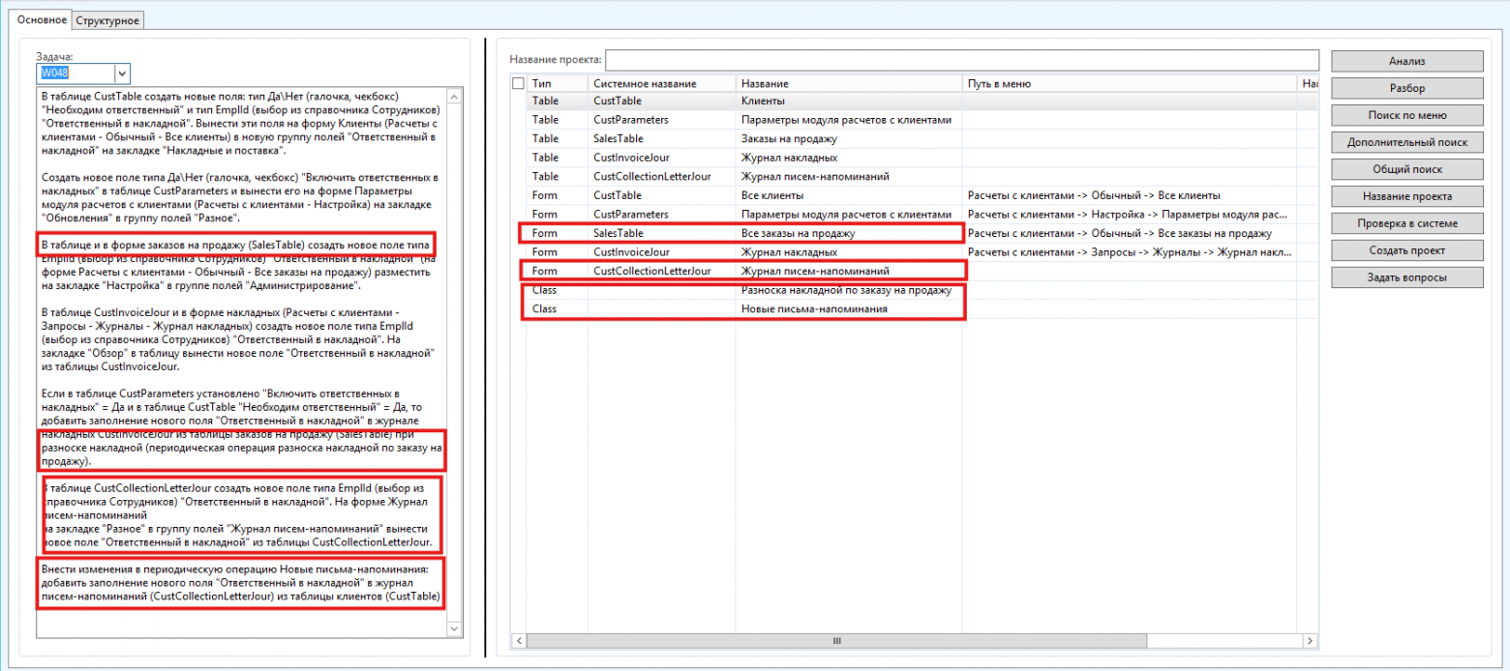Sort by the Название column header
The height and width of the screenshot is (671, 1510).
click(x=848, y=84)
